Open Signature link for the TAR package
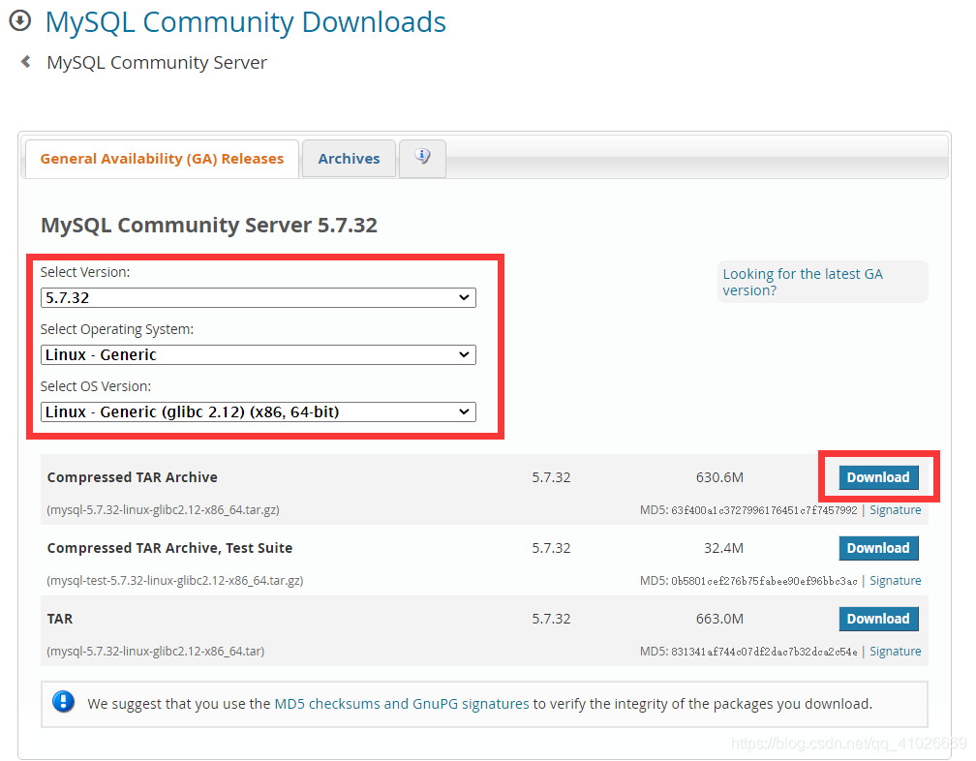This screenshot has width=976, height=761. (895, 651)
